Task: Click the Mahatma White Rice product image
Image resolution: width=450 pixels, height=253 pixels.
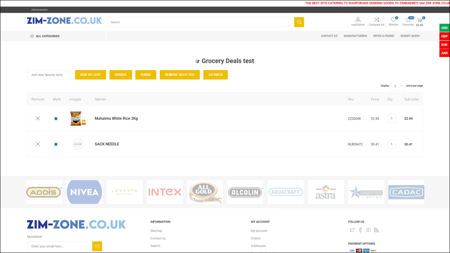Action: (x=78, y=118)
